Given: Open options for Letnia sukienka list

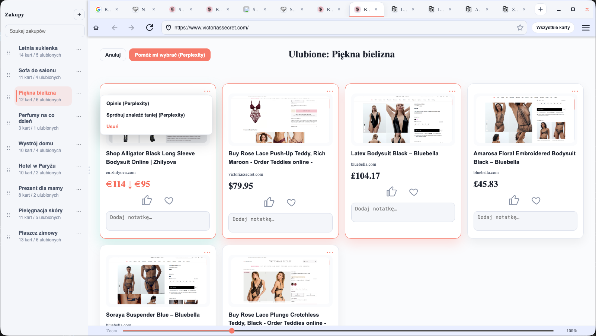Looking at the screenshot, I should 78,49.
